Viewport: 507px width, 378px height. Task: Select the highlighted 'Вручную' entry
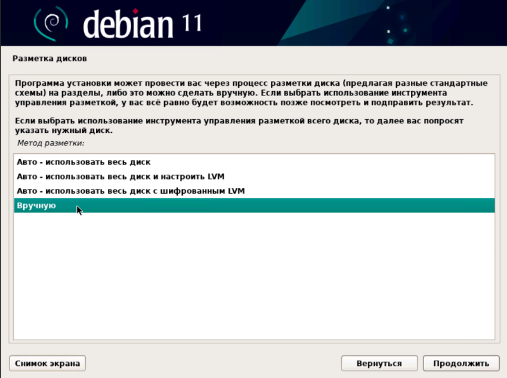pyautogui.click(x=254, y=206)
